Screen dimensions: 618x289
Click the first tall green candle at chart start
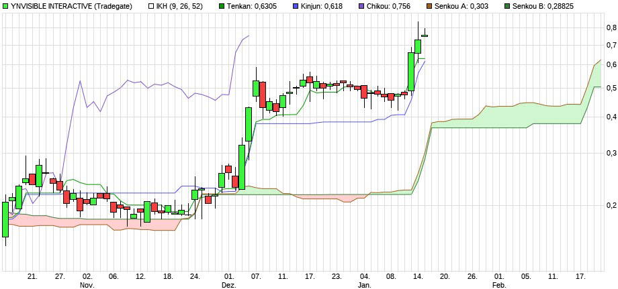[5, 219]
